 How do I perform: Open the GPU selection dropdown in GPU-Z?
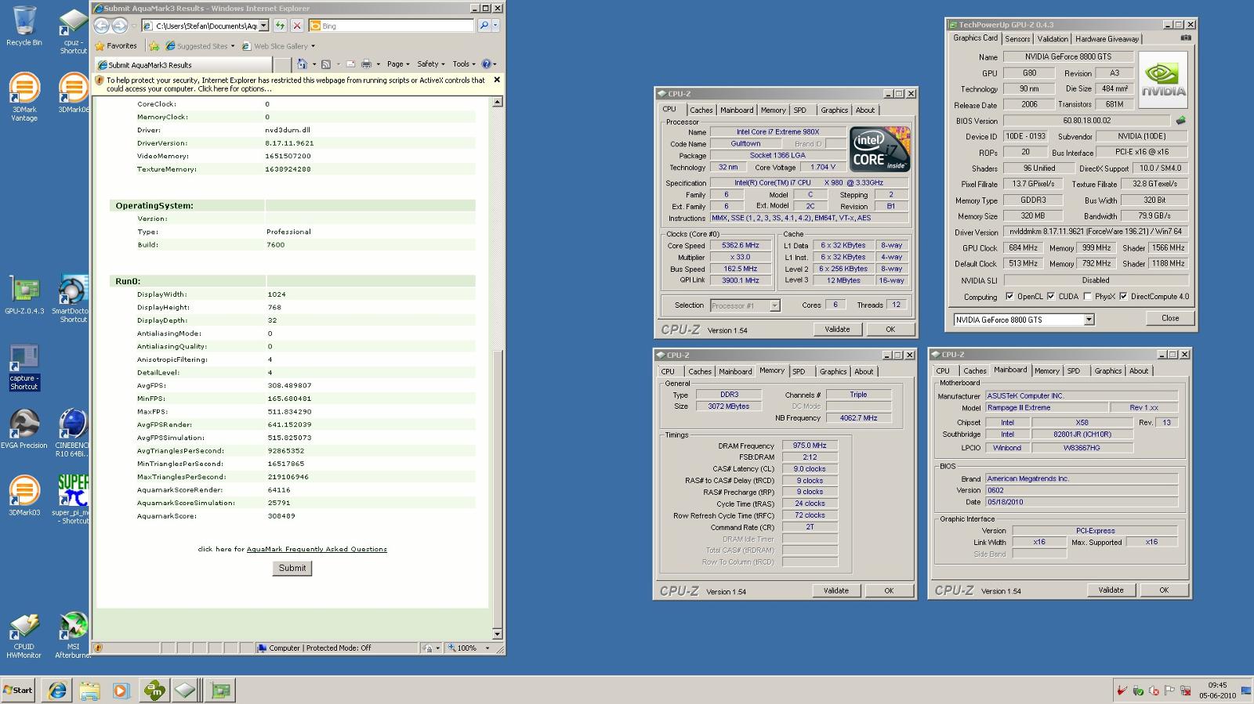[1089, 320]
